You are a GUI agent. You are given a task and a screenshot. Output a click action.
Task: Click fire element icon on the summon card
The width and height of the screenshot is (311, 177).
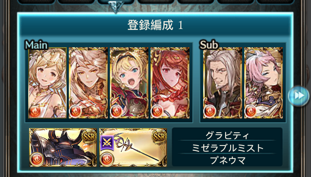point(36,159)
